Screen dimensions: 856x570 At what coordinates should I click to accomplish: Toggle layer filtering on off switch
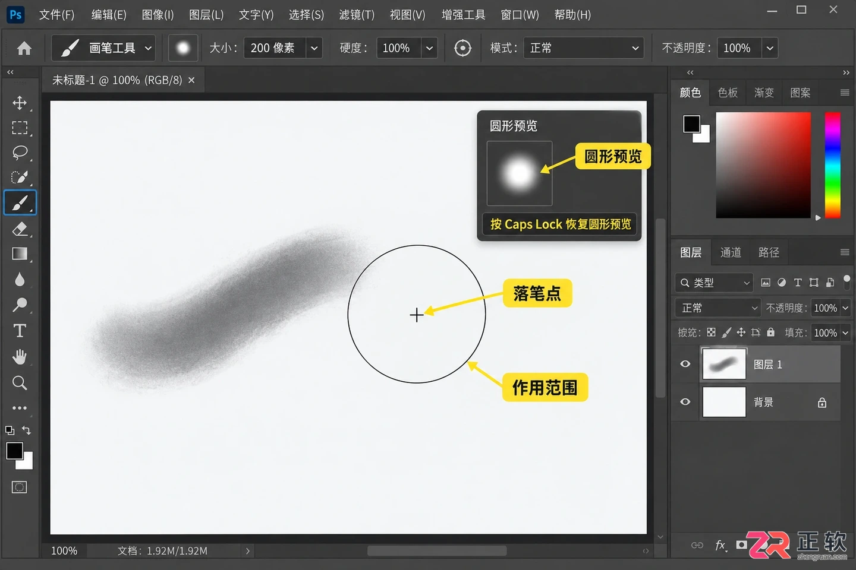[x=847, y=281]
